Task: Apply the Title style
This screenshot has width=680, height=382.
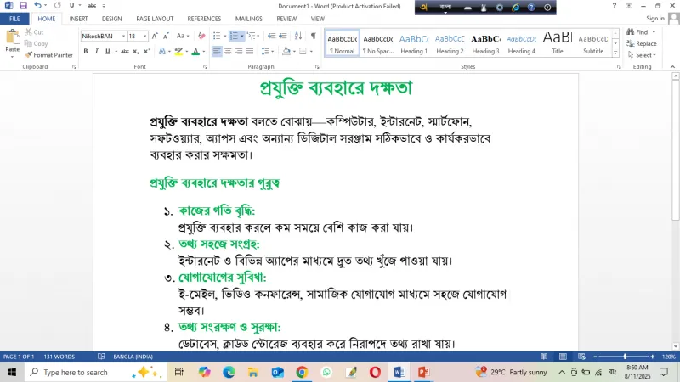Action: [558, 43]
